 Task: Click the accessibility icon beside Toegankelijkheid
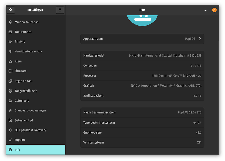coord(10,91)
